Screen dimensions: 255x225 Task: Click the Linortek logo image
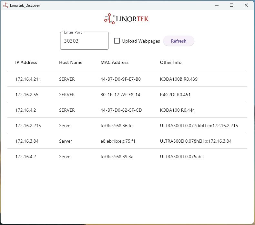(x=126, y=19)
